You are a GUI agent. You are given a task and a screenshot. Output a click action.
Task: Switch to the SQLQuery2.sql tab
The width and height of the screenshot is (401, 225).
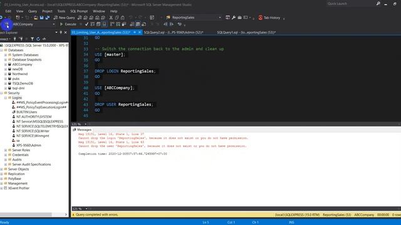click(x=174, y=32)
